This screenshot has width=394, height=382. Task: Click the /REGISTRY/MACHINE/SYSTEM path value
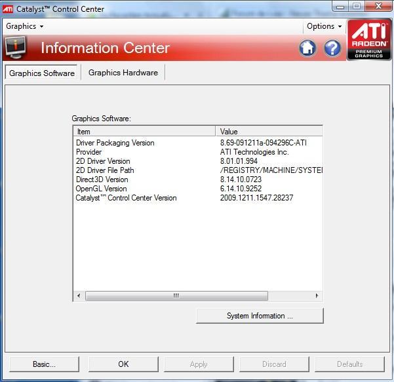(271, 170)
